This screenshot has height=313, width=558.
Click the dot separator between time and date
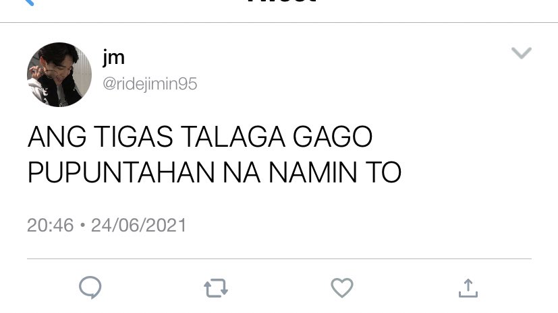[82, 225]
